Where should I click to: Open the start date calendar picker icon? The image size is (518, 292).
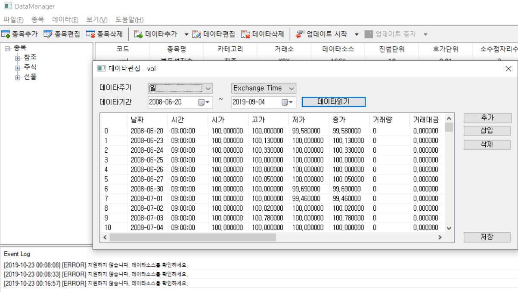tap(202, 102)
